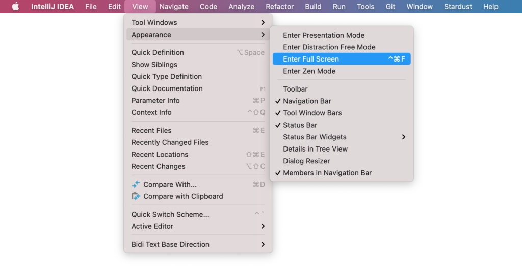
Task: Choose Quick Switch Scheme
Action: [x=198, y=214]
